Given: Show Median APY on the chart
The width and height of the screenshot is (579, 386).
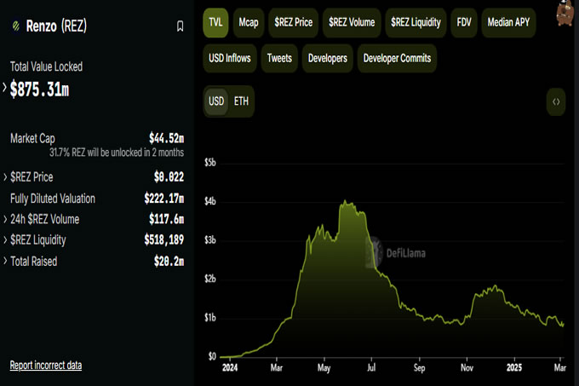Looking at the screenshot, I should (508, 22).
